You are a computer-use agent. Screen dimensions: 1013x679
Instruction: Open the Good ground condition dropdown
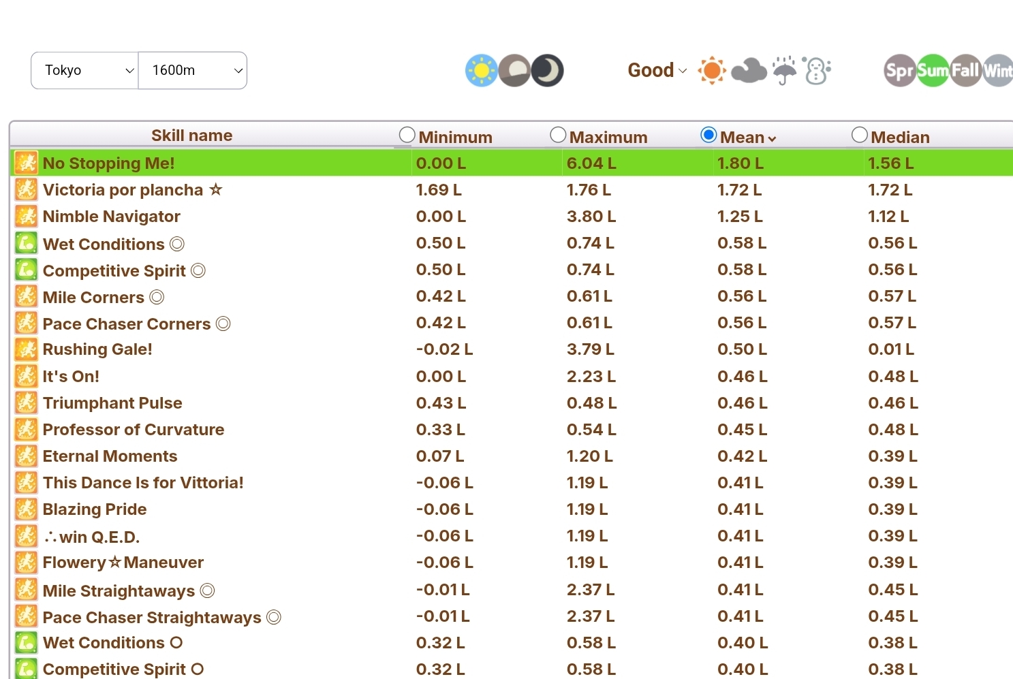(x=657, y=70)
